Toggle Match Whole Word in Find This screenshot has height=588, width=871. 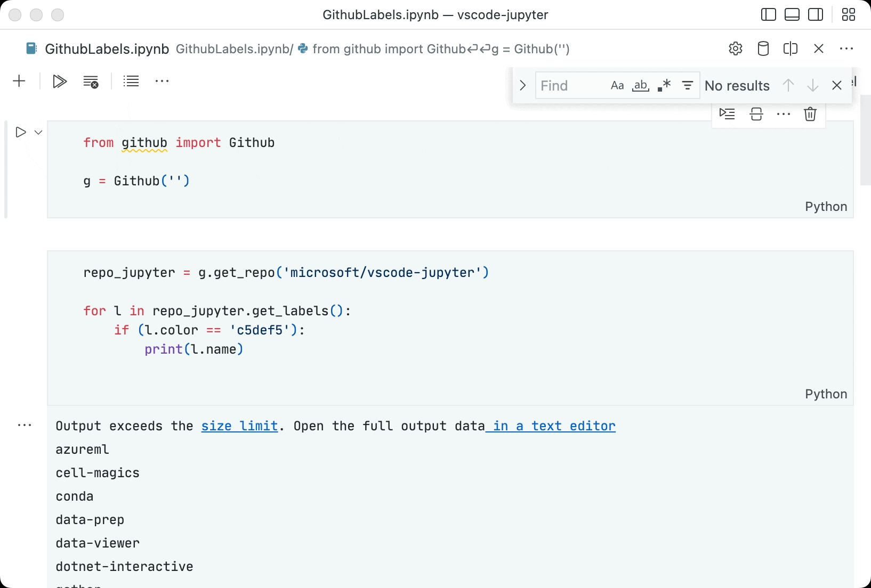641,86
